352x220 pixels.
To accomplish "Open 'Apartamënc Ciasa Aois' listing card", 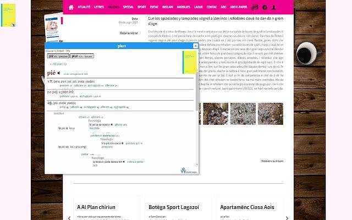I will tap(250, 208).
